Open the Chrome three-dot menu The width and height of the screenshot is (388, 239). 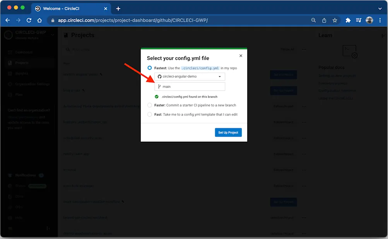tap(380, 20)
